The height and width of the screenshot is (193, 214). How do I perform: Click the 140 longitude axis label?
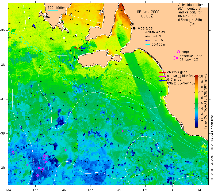173,190
